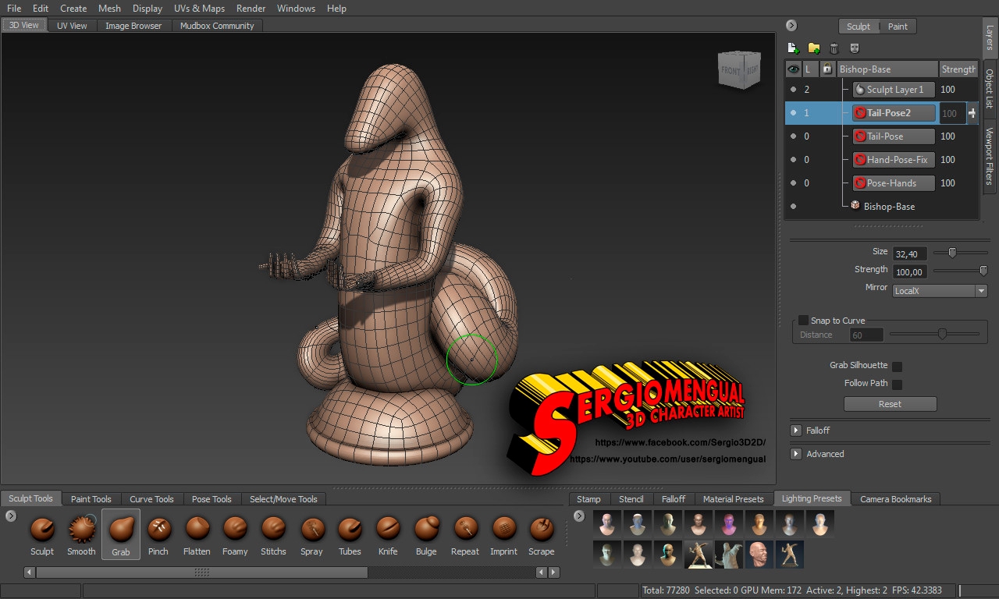The height and width of the screenshot is (599, 999).
Task: Choose the Flatten sculpt tool
Action: coord(197,530)
